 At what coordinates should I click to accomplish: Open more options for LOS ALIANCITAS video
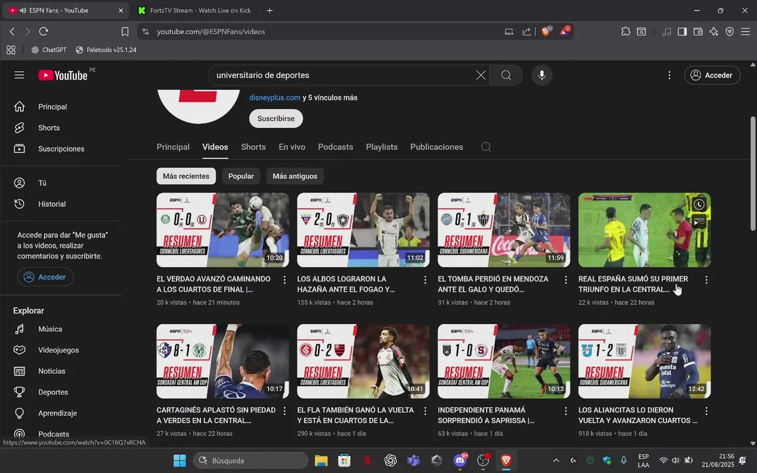click(706, 411)
